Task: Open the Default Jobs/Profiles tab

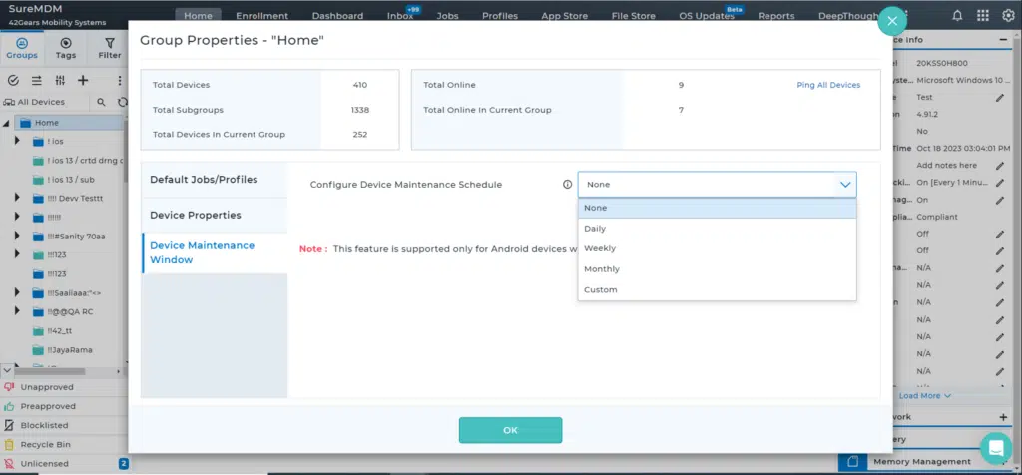Action: coord(204,180)
